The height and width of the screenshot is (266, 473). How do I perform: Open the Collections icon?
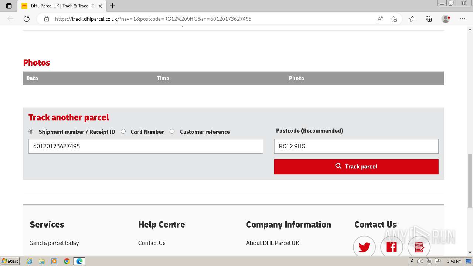coord(429,19)
